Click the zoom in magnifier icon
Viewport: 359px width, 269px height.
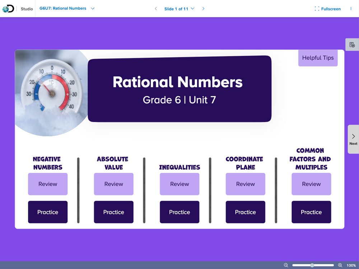[340, 265]
